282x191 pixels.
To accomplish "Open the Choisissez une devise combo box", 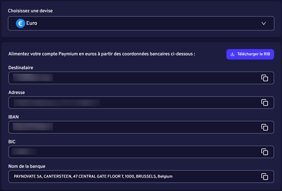I will [x=141, y=23].
